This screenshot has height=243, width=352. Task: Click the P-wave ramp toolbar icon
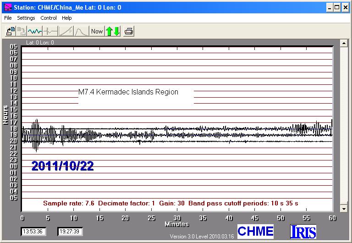(x=66, y=31)
